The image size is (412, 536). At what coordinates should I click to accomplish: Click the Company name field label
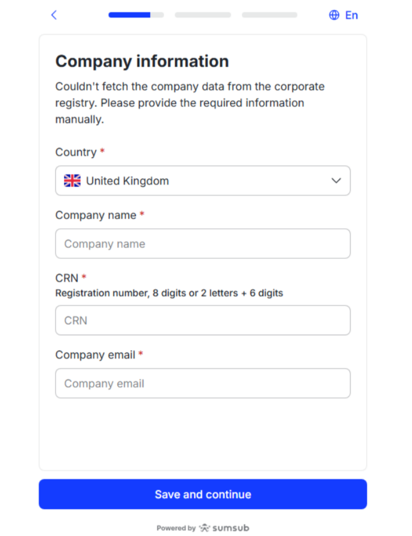(96, 215)
